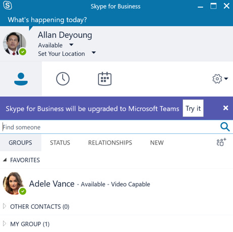Open the dropdown arrow beside settings gear
This screenshot has width=233, height=232.
[x=226, y=79]
